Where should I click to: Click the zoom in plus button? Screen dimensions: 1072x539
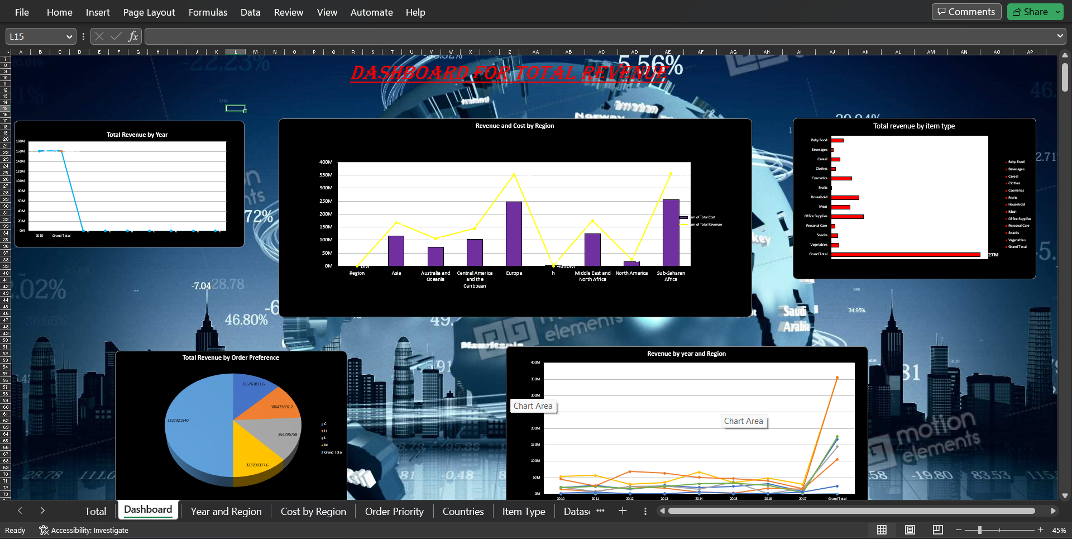(1040, 530)
